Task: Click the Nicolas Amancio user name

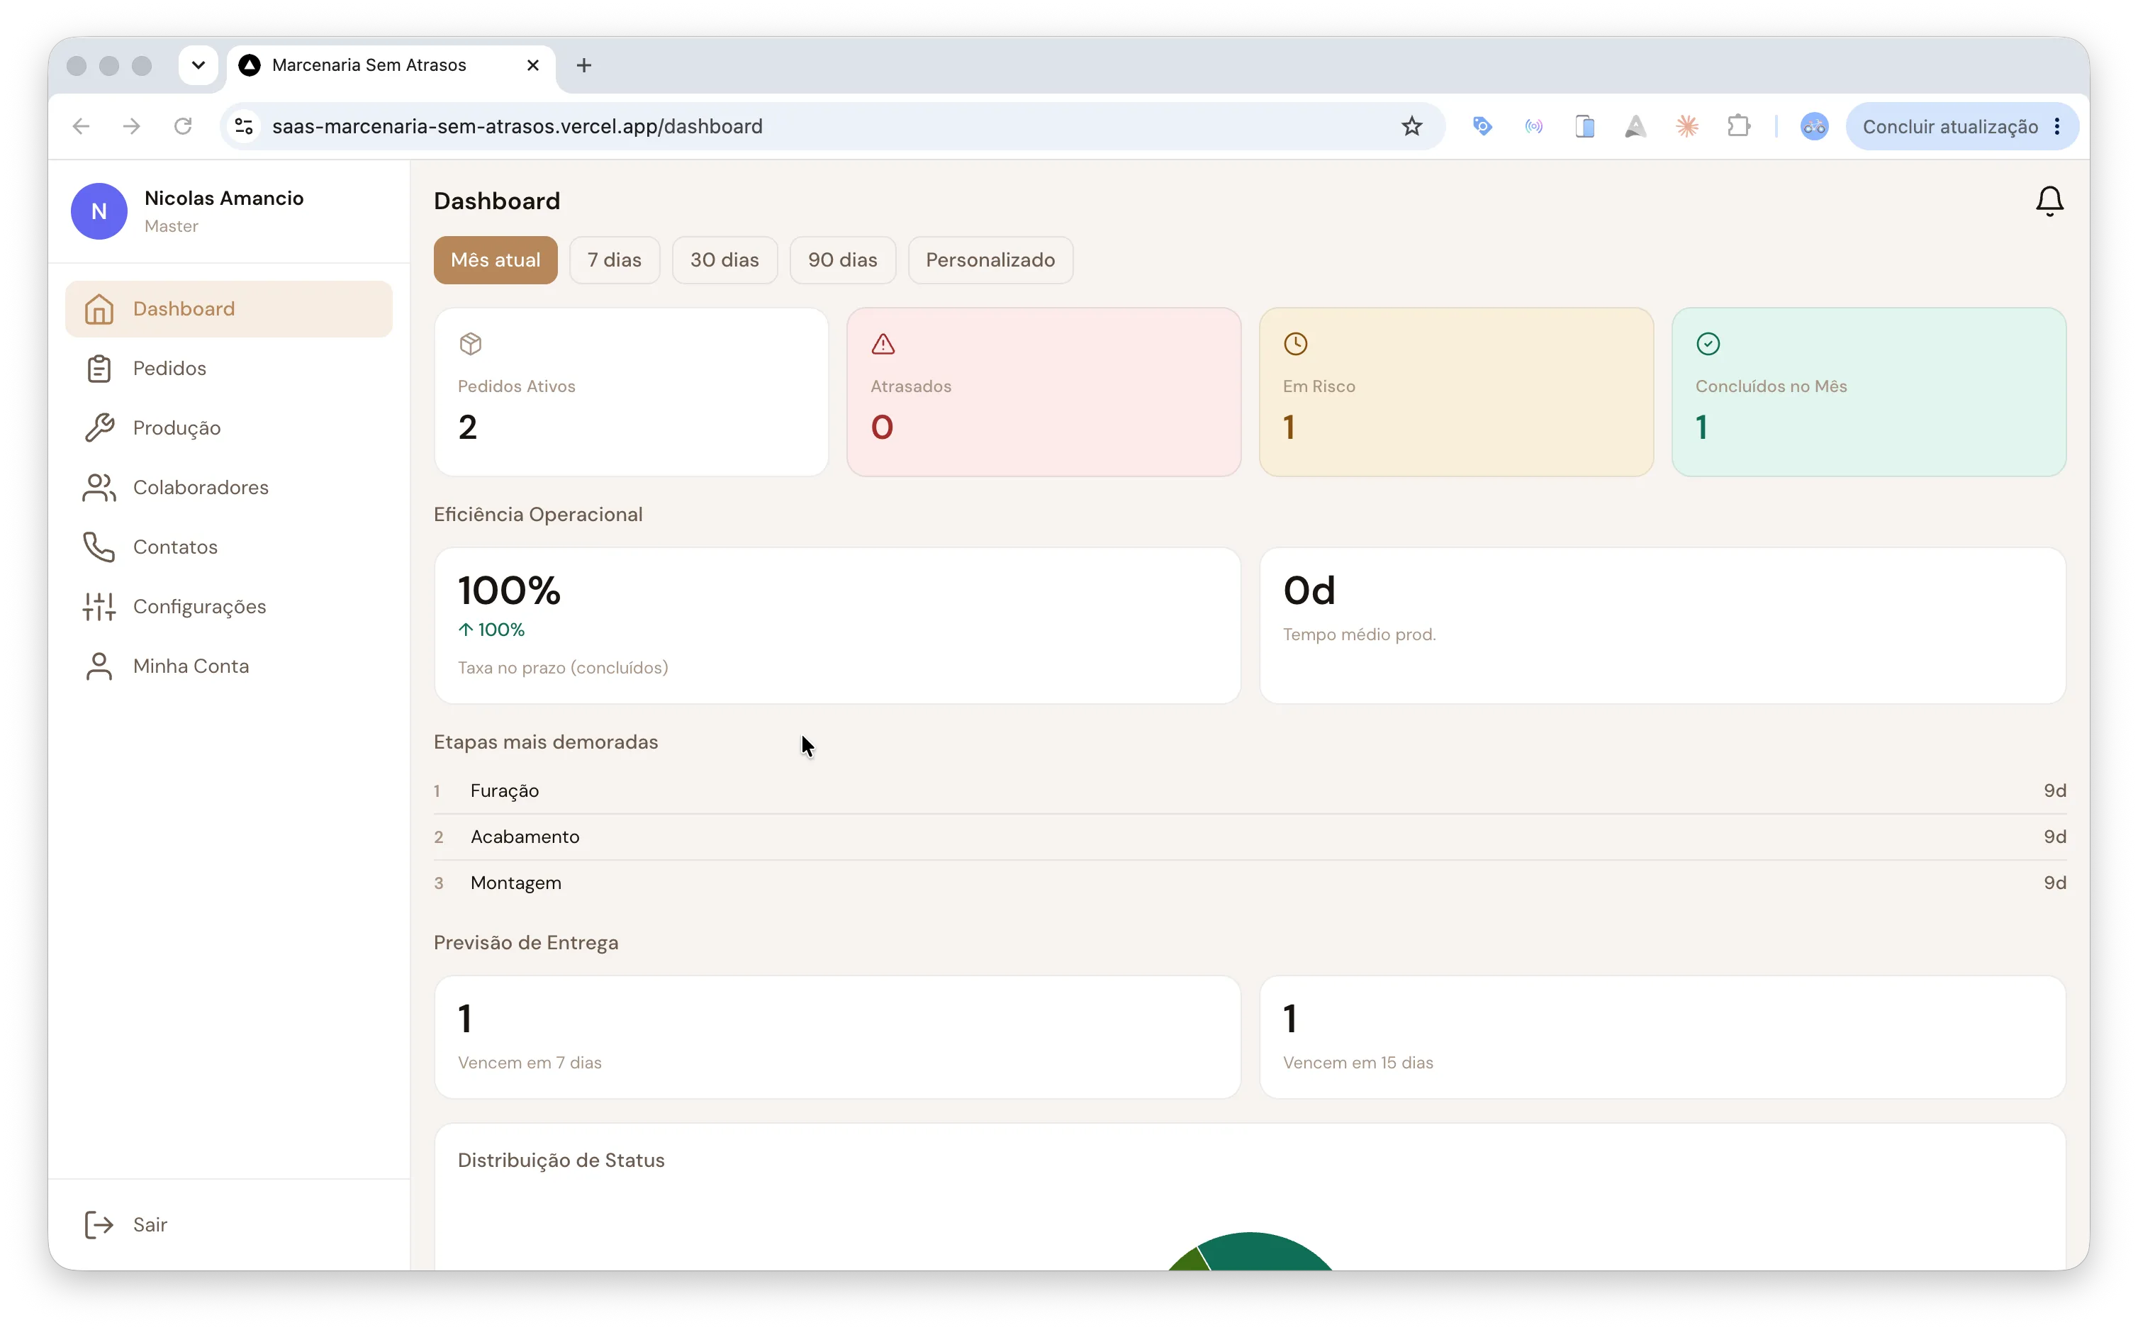Action: (x=224, y=198)
